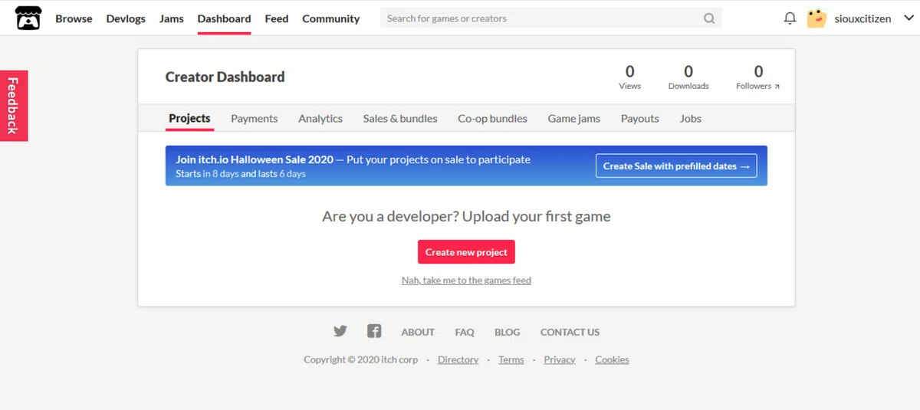
Task: Click the Followers count link
Action: point(758,77)
